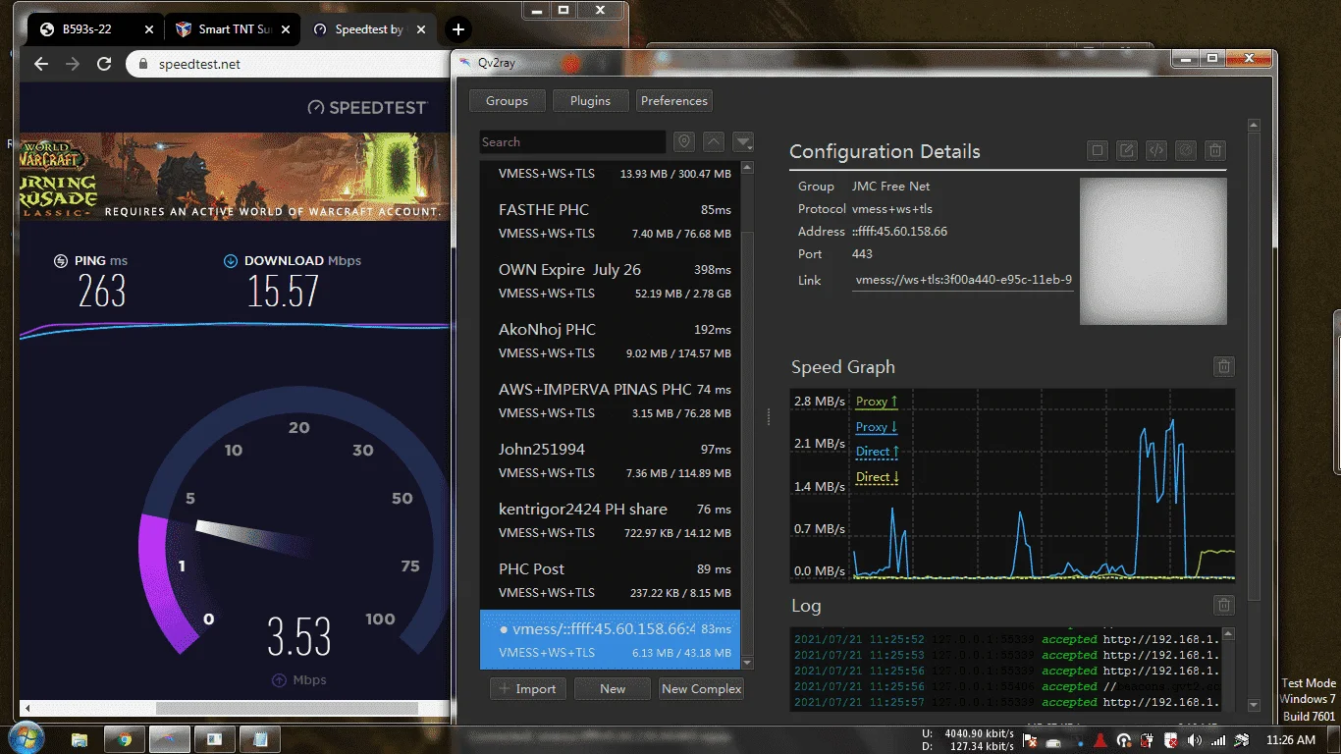This screenshot has height=754, width=1341.
Task: Click the browser forward arrow
Action: 72,64
